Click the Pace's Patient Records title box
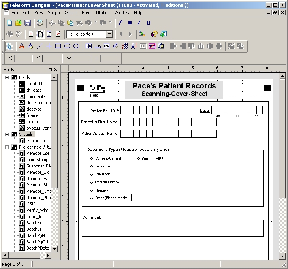 pos(174,90)
